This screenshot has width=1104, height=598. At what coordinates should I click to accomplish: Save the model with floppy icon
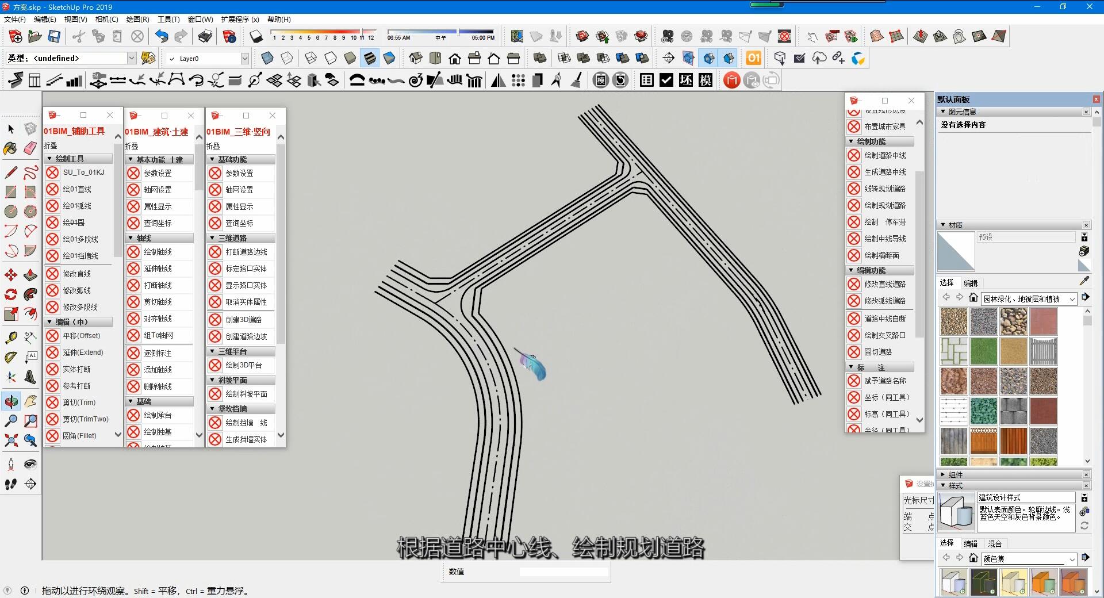[54, 37]
